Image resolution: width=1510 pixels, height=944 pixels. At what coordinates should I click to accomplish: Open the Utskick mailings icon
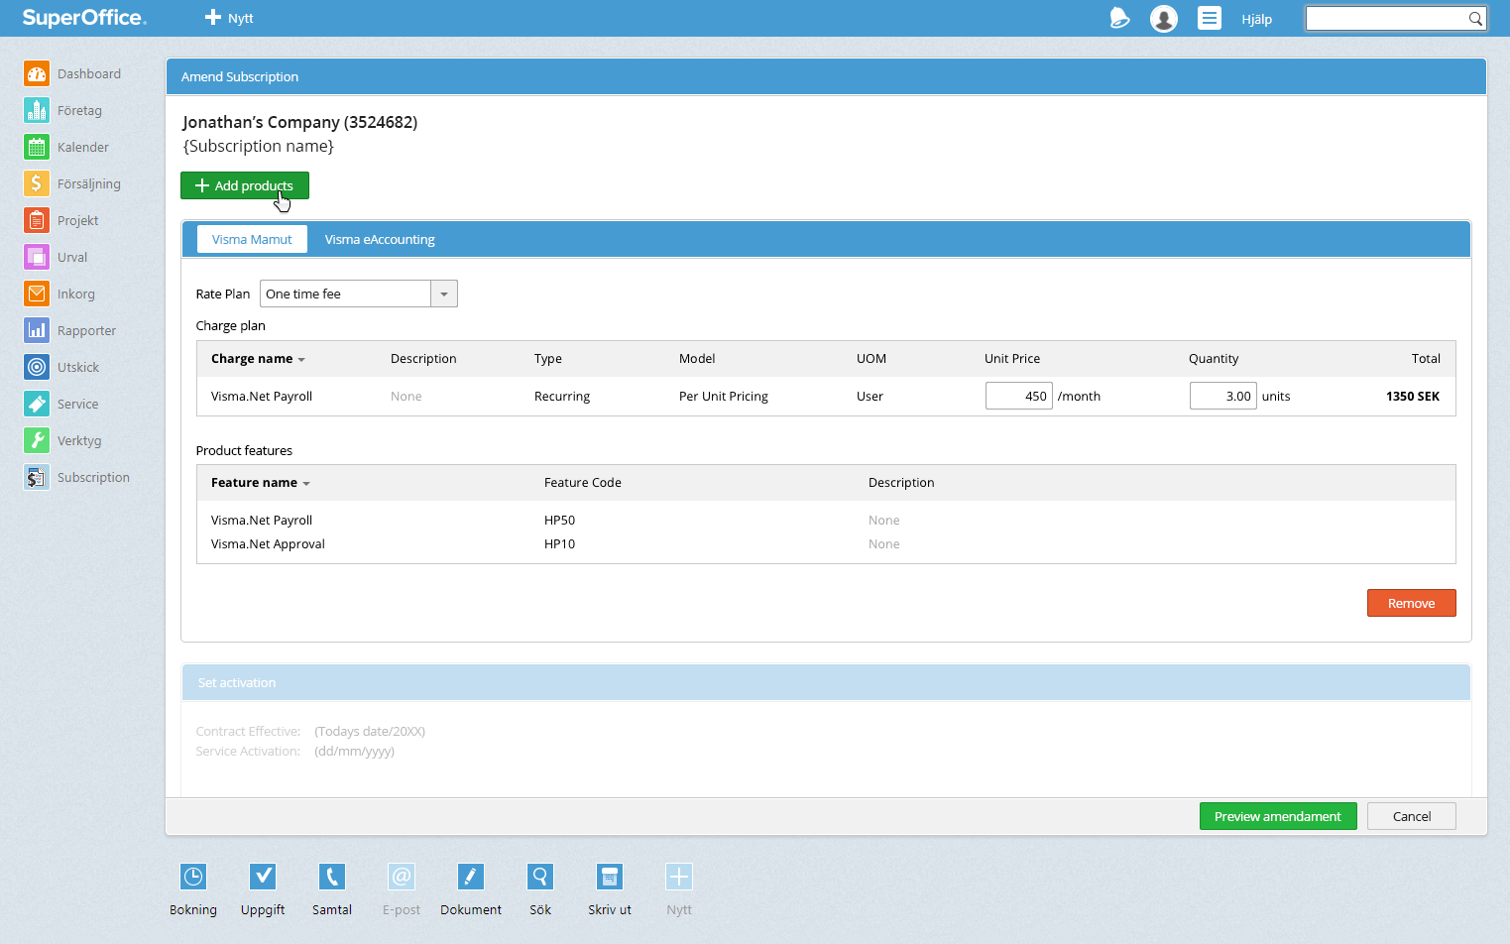[37, 367]
